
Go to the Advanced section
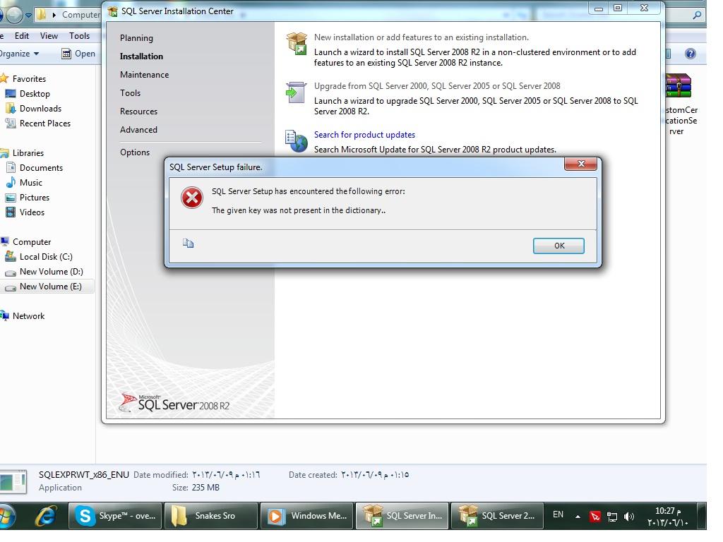[139, 130]
